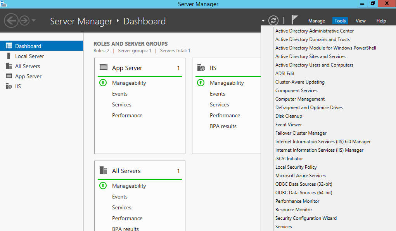Image resolution: width=396 pixels, height=231 pixels.
Task: Open Events in IIS tile
Action: point(218,94)
